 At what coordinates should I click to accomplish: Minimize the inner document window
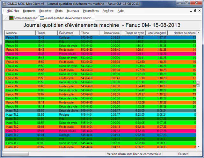(x=191, y=11)
